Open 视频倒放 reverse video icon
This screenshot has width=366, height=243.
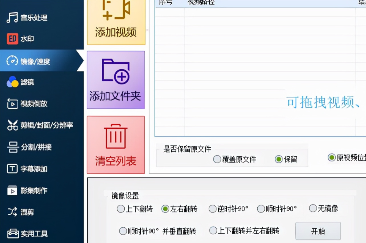click(12, 104)
